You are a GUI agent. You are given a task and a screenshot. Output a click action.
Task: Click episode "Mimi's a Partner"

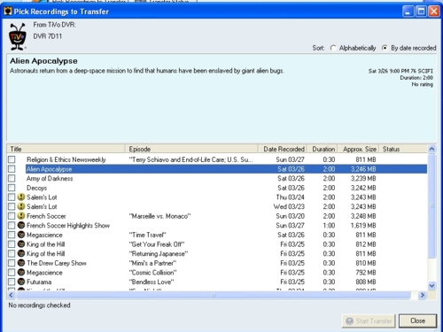[x=152, y=263]
